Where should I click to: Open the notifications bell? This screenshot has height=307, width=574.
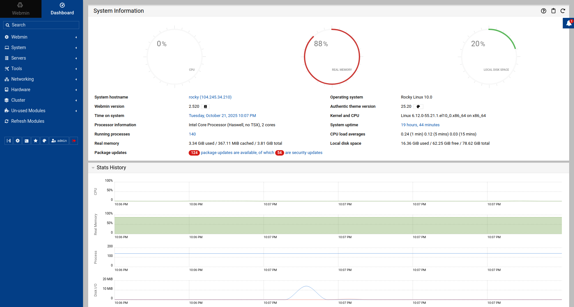[569, 23]
